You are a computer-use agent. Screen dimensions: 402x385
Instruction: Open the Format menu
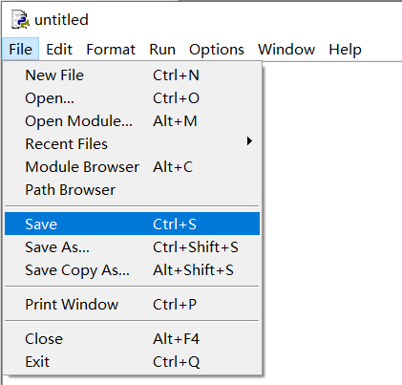tap(111, 50)
